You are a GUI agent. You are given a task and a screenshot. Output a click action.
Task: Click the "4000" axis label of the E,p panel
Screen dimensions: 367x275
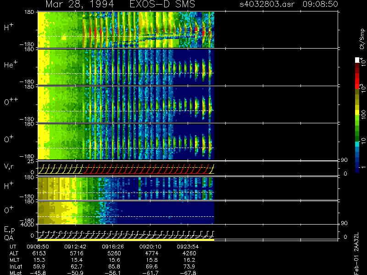point(28,225)
